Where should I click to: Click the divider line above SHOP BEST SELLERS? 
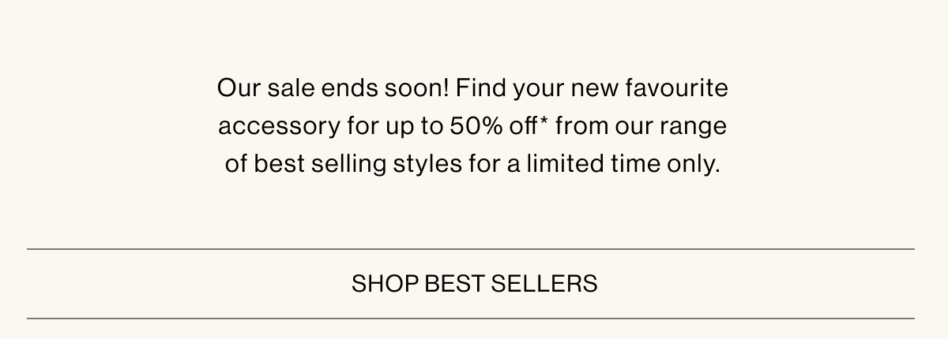point(471,249)
